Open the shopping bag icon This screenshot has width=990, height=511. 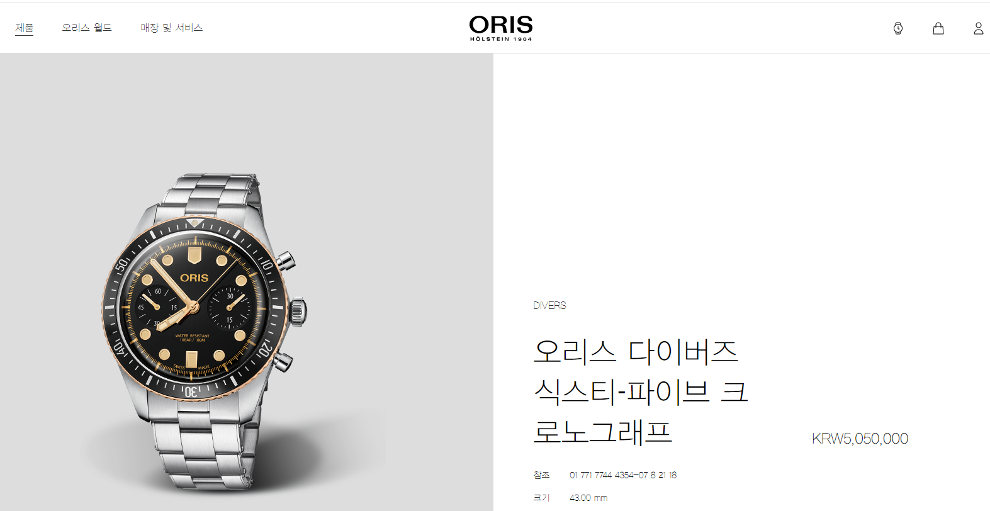(x=938, y=28)
